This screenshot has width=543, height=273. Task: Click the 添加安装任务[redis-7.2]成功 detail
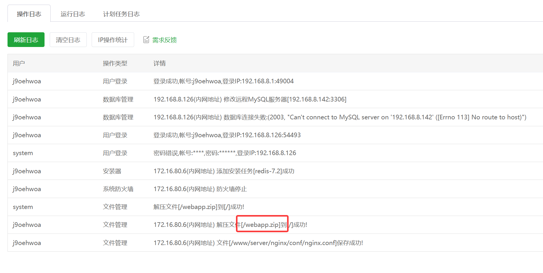pyautogui.click(x=224, y=171)
